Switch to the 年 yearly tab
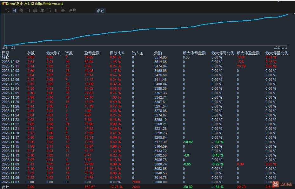Image resolution: width=295 pixels, height=189 pixels. coord(42,10)
